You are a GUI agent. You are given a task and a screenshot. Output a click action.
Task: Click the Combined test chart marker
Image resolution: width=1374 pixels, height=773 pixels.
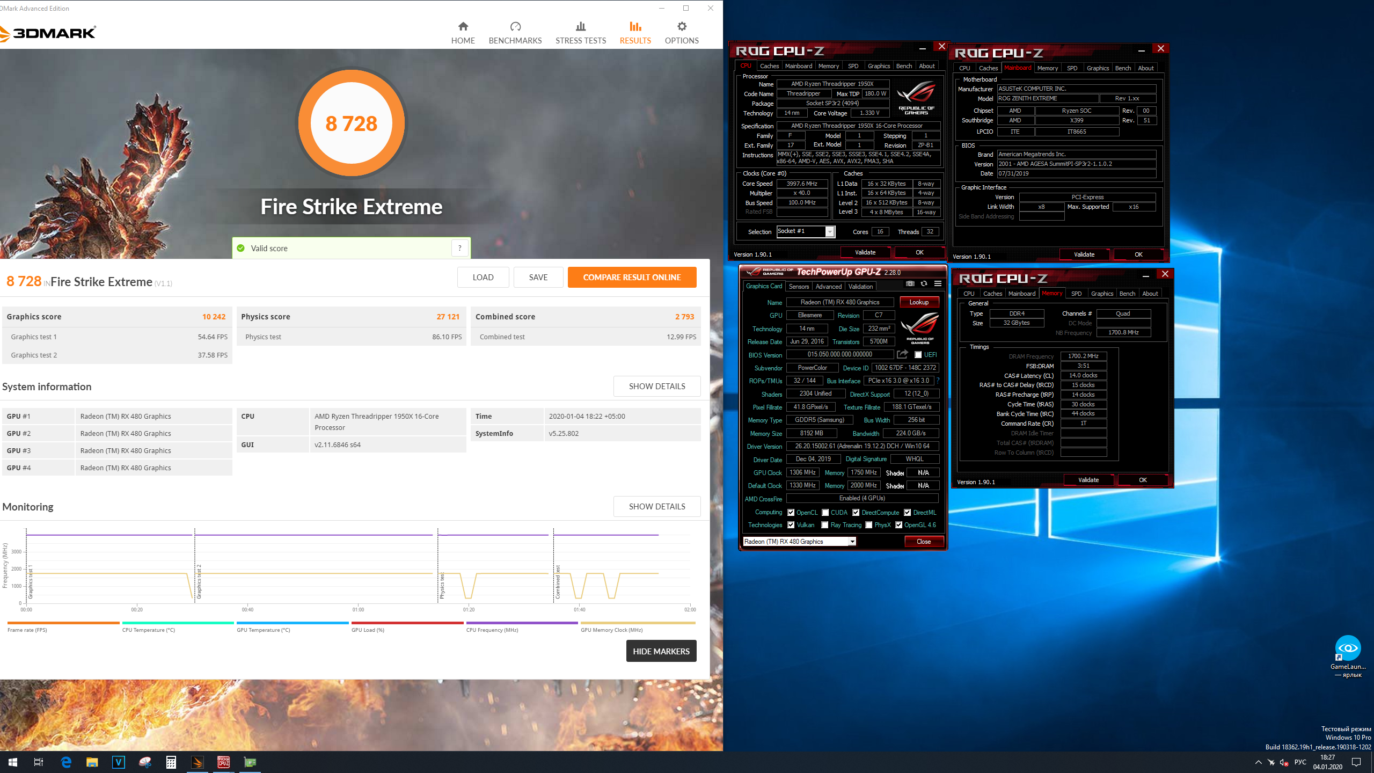point(558,582)
